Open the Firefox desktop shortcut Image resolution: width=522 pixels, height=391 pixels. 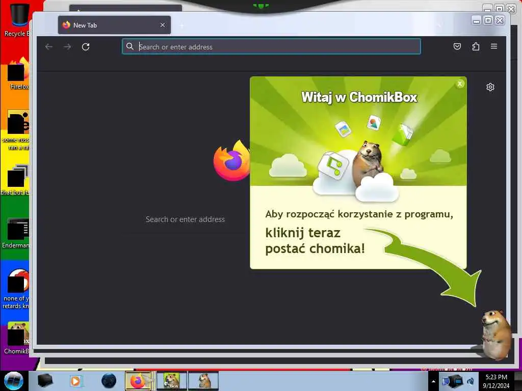pyautogui.click(x=18, y=74)
